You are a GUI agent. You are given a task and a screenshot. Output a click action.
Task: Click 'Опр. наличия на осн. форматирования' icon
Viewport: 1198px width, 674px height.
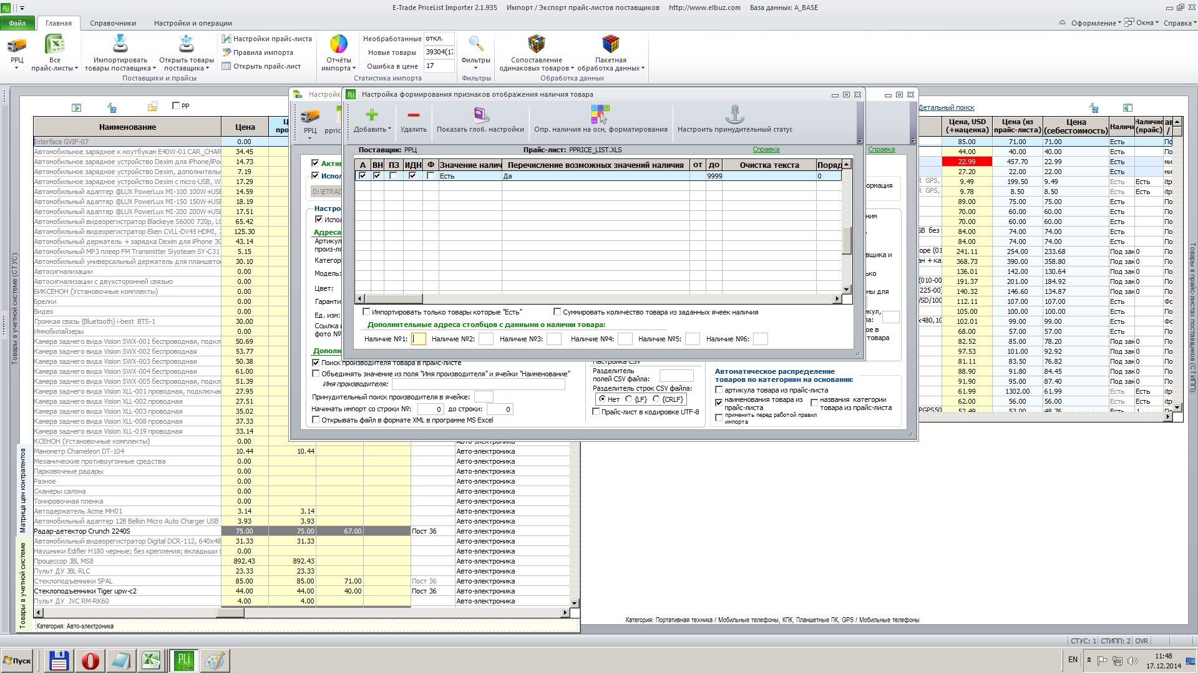click(x=600, y=114)
